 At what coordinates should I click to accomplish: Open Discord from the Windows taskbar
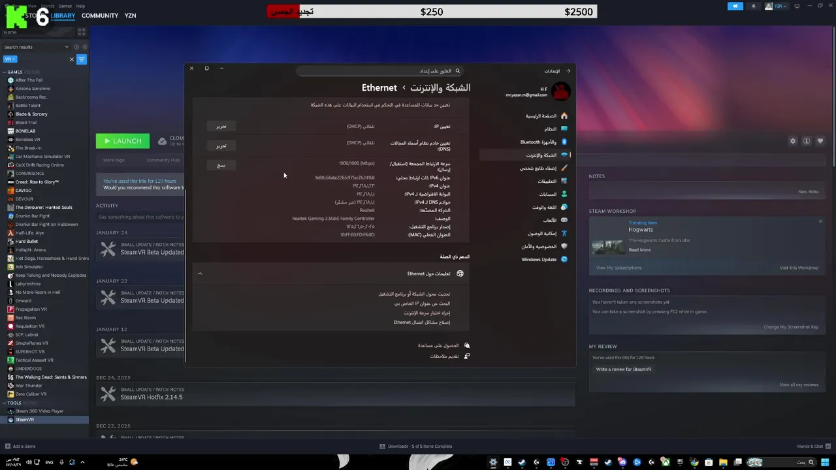pyautogui.click(x=622, y=462)
